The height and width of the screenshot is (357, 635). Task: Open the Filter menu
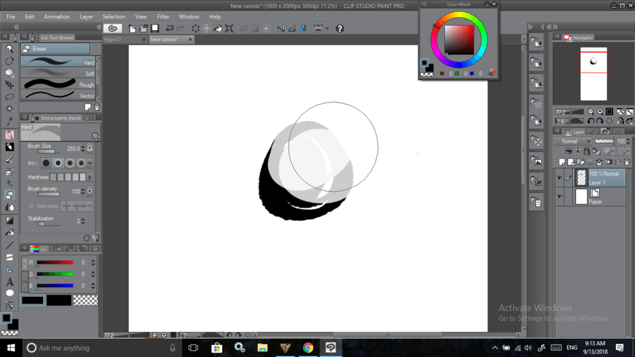163,17
